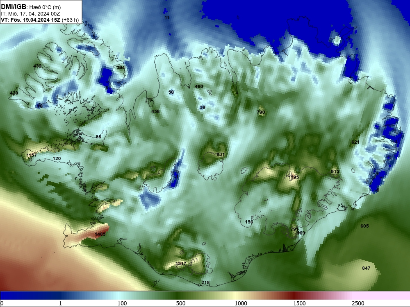Select the map value 847 offshore
410x307 pixels.
pyautogui.click(x=366, y=268)
